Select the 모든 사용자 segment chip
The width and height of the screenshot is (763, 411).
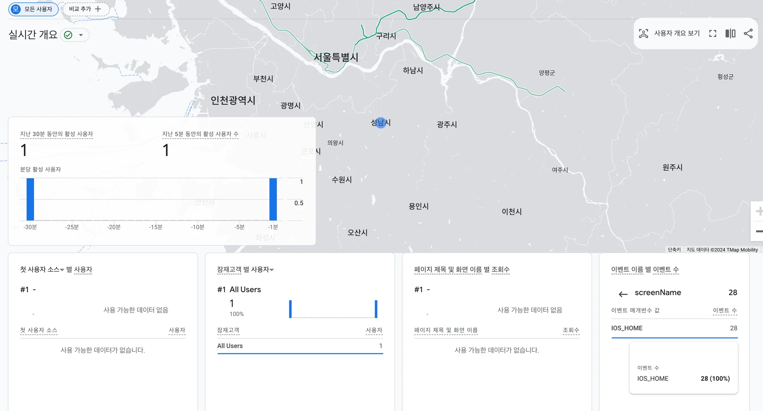coord(33,9)
